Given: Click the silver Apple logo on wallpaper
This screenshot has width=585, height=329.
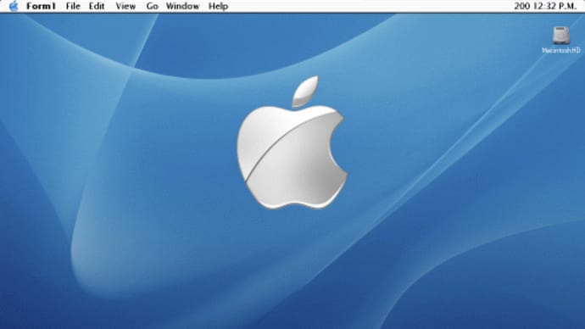Looking at the screenshot, I should pos(292,142).
